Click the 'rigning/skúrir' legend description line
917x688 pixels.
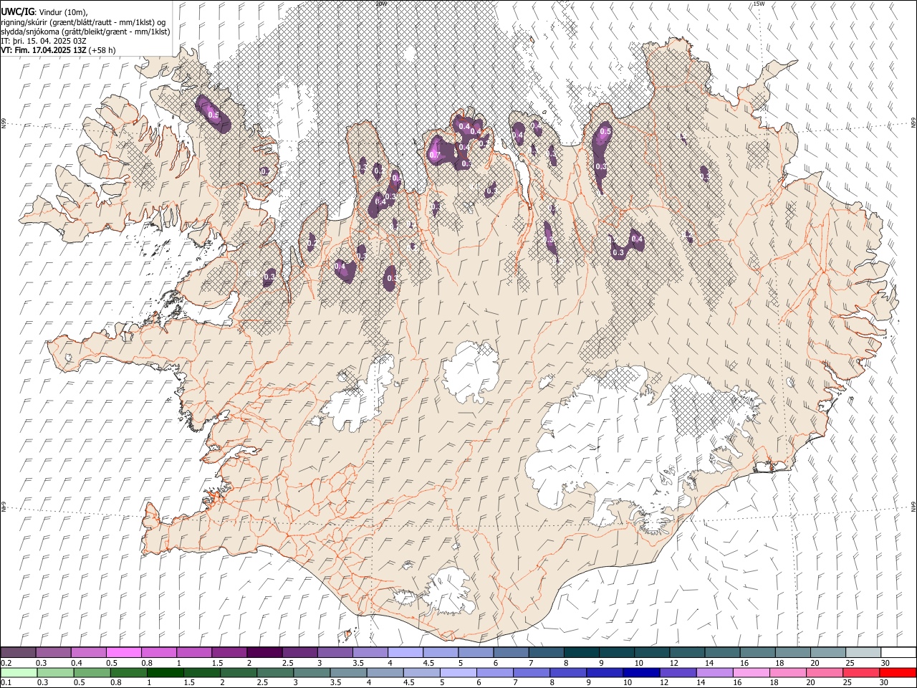pos(82,22)
